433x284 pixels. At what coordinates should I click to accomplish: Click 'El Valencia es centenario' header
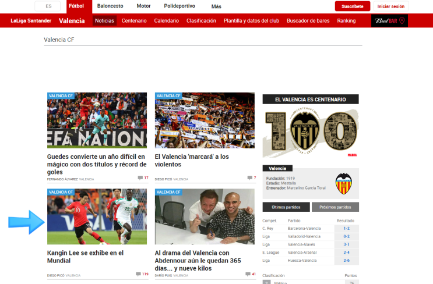[x=311, y=100]
